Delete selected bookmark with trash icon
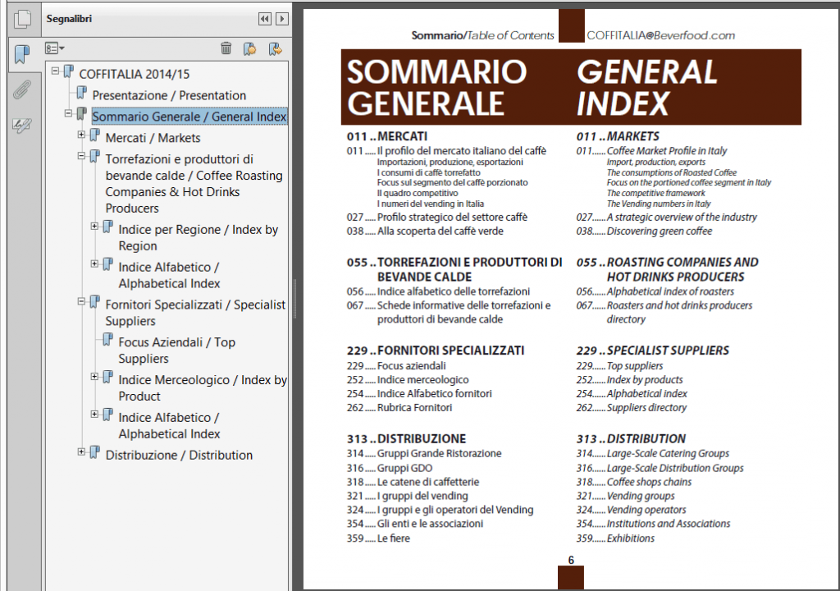840x591 pixels. [x=226, y=48]
